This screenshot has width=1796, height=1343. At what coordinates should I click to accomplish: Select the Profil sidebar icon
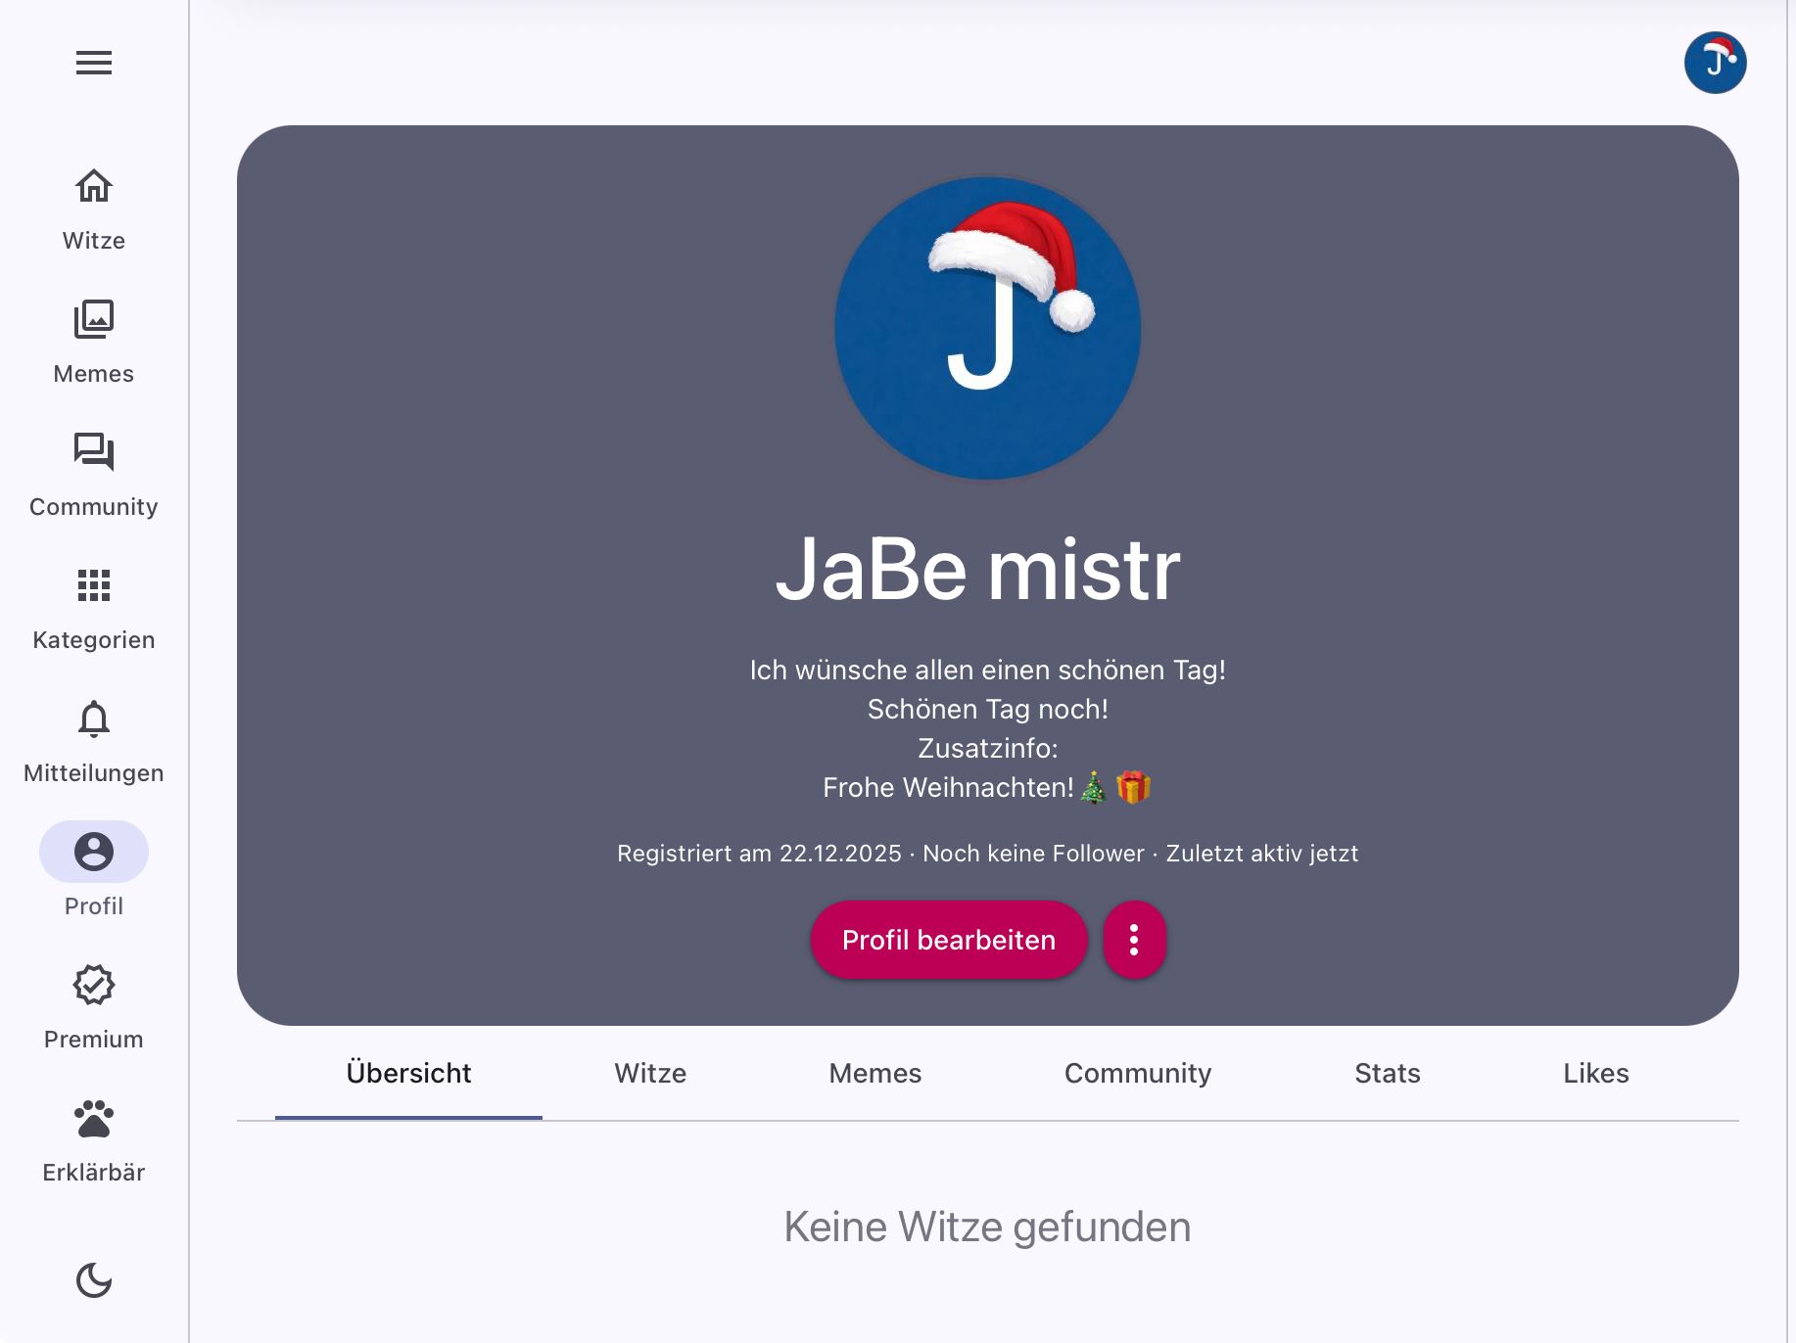click(x=94, y=852)
